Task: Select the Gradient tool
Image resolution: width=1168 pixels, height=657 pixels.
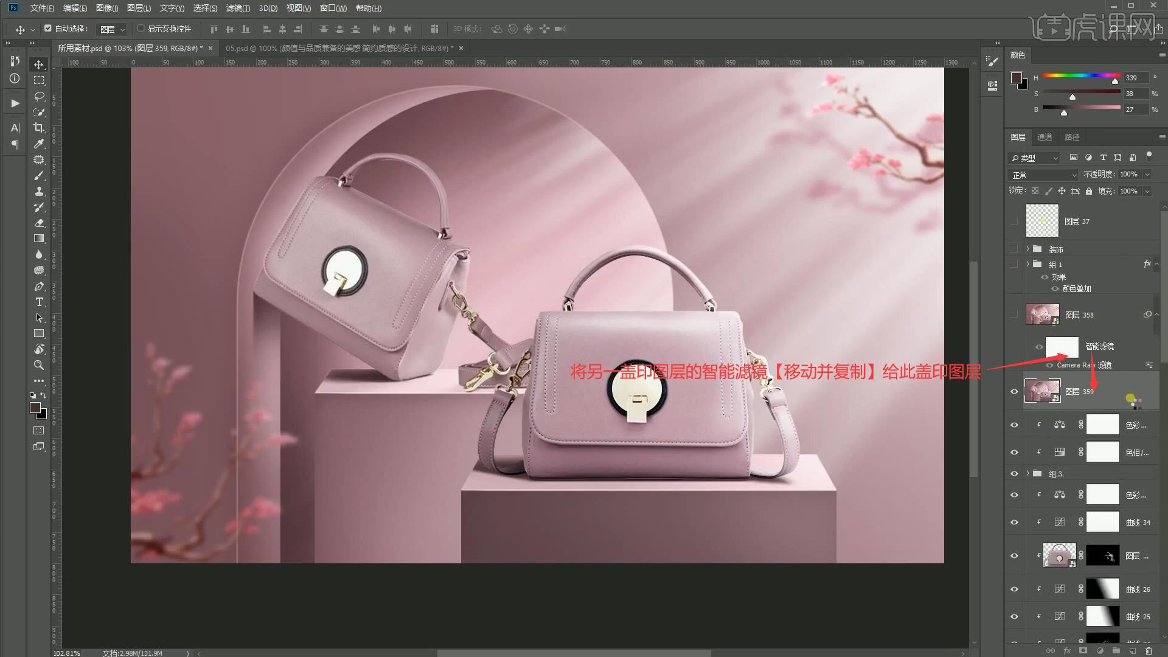Action: (x=39, y=238)
